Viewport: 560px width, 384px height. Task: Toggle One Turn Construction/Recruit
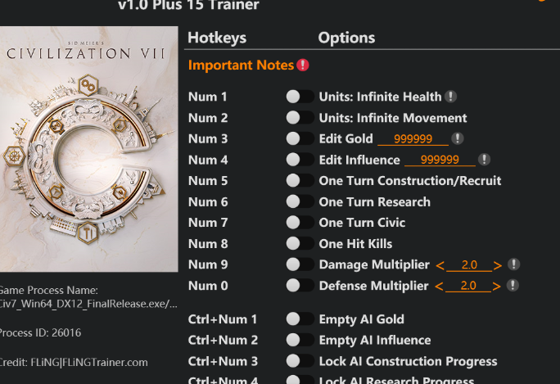300,181
